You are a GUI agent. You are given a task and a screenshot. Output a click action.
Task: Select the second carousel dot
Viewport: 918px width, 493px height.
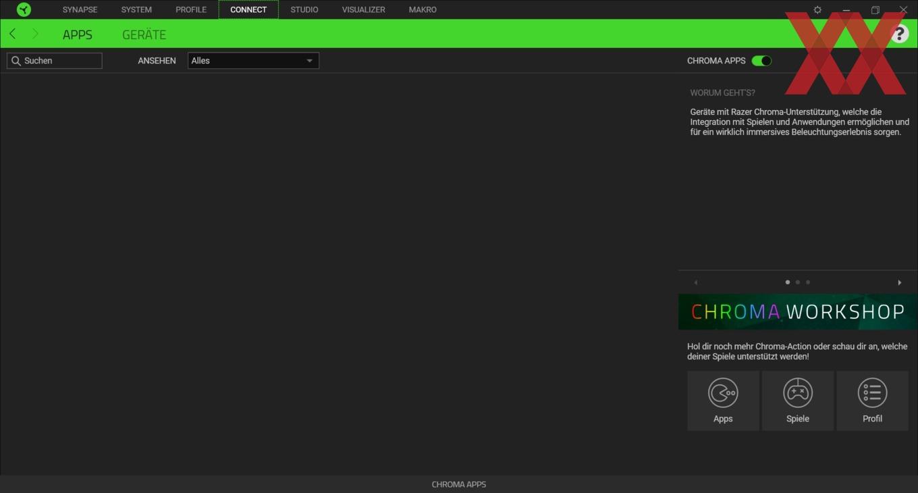[798, 282]
